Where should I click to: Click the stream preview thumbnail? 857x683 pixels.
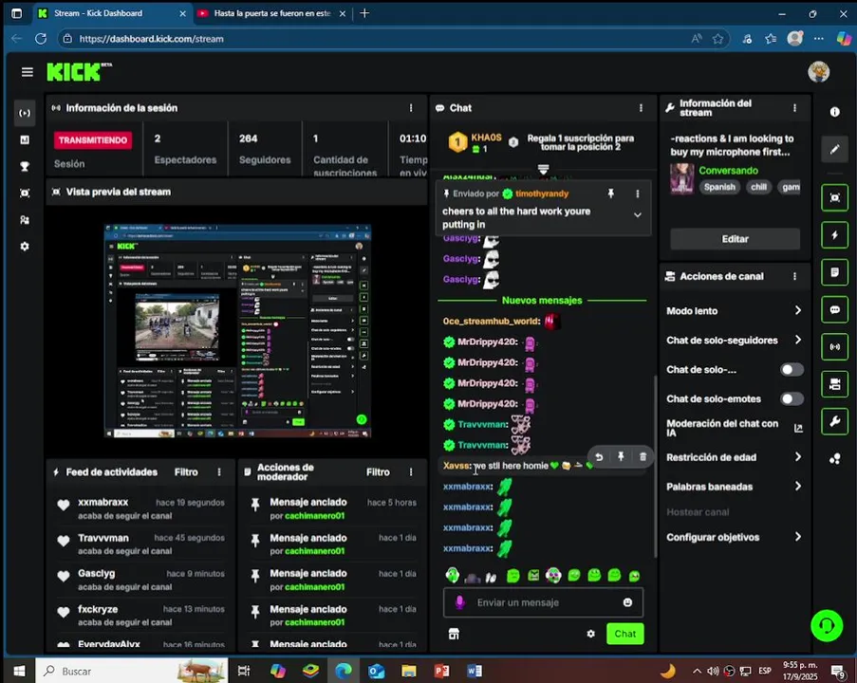(237, 330)
